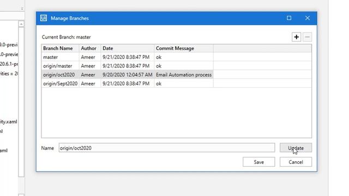The height and width of the screenshot is (196, 349).
Task: Click Author cell in origin/Sept2020 row
Action: click(89, 83)
